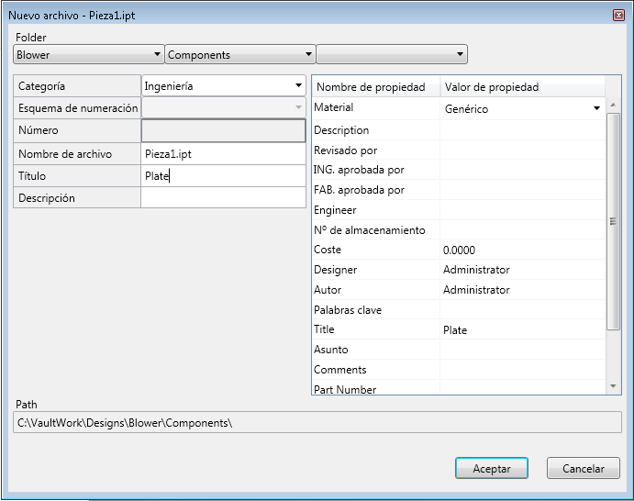Image resolution: width=634 pixels, height=501 pixels.
Task: Select the Coste value cell 0.0000
Action: tap(521, 250)
